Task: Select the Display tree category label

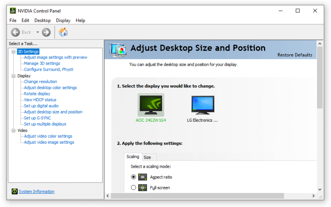Action: pos(24,76)
